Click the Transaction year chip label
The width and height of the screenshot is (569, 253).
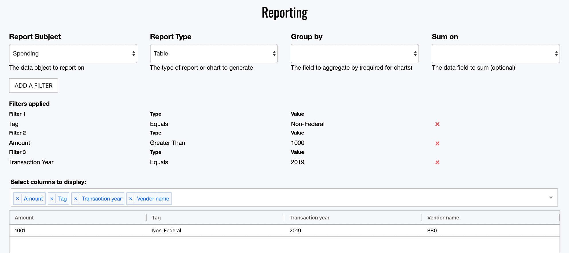tap(102, 198)
